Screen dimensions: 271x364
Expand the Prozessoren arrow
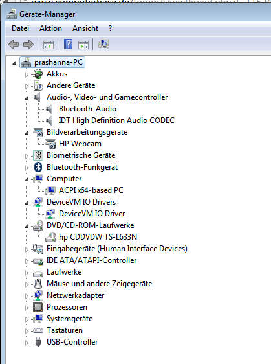pyautogui.click(x=27, y=308)
